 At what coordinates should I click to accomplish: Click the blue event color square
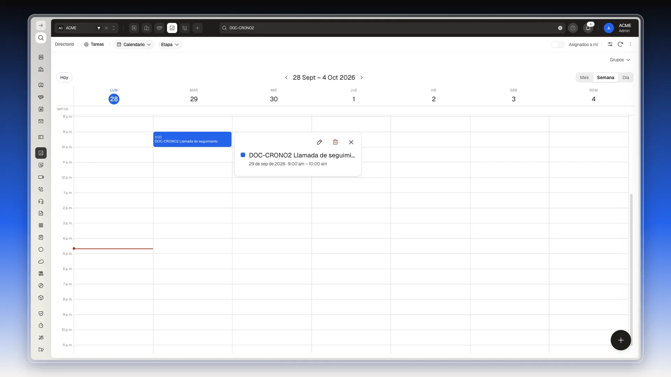tap(243, 155)
